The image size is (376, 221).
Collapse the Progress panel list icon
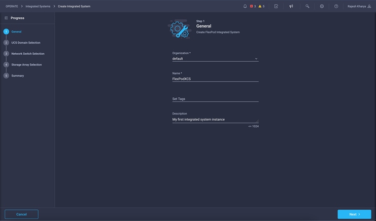(6, 18)
